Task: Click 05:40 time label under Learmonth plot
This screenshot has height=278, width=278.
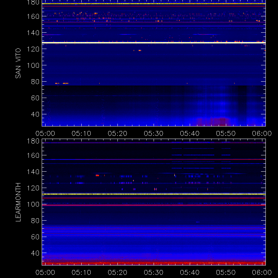Action: point(190,272)
